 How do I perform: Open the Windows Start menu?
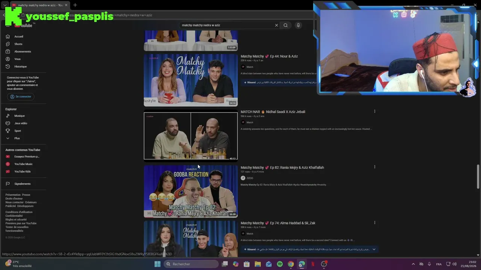157,264
